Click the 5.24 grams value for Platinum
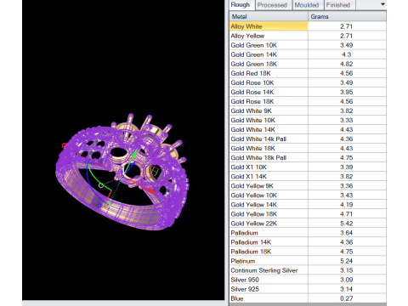The height and width of the screenshot is (306, 408). point(347,261)
